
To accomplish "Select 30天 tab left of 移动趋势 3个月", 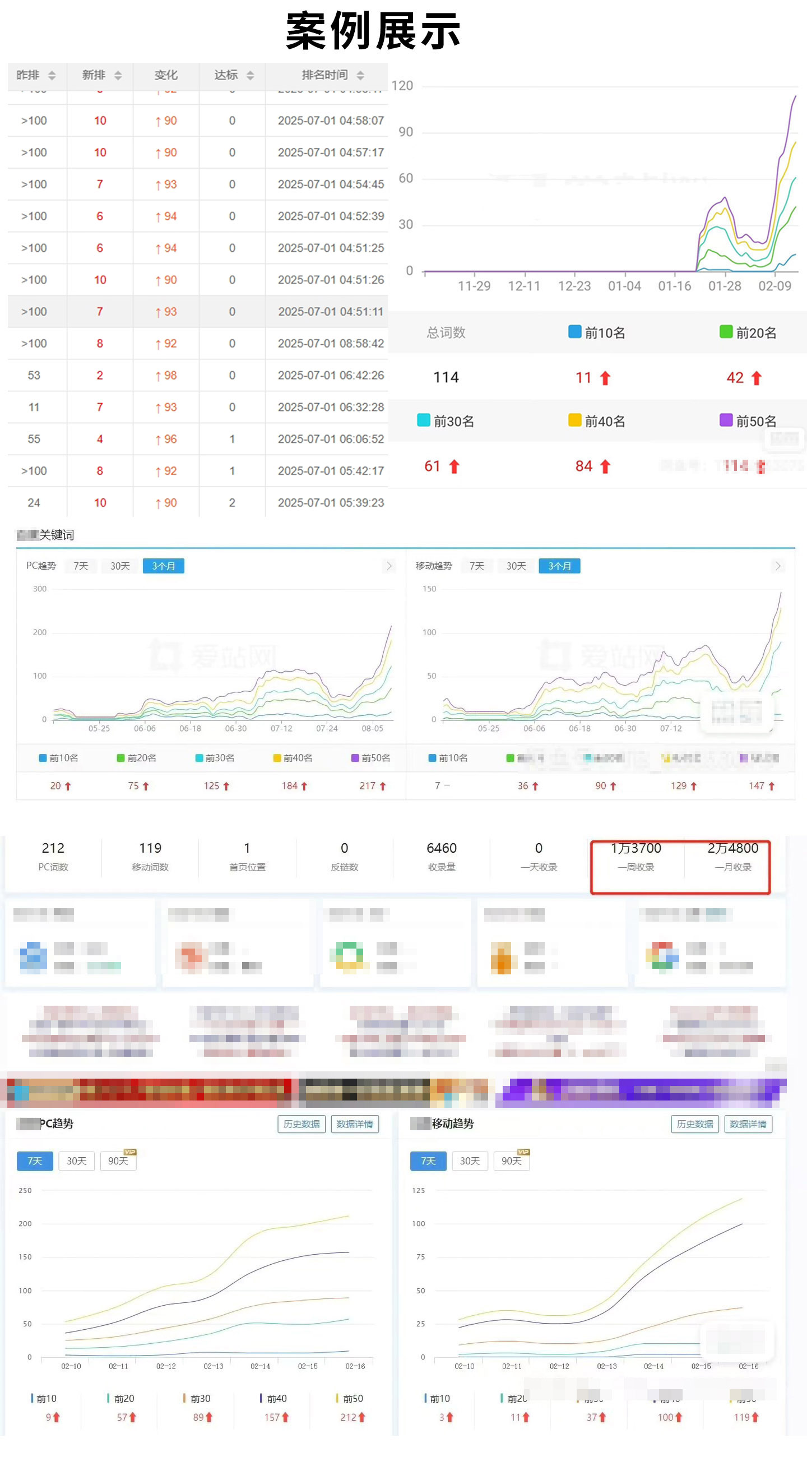I will pos(516,566).
